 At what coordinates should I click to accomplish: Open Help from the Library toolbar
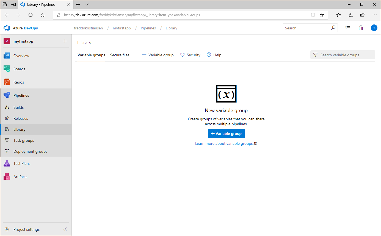click(214, 55)
